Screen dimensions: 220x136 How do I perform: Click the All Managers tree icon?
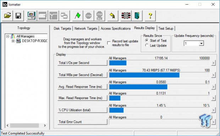(x=13, y=36)
